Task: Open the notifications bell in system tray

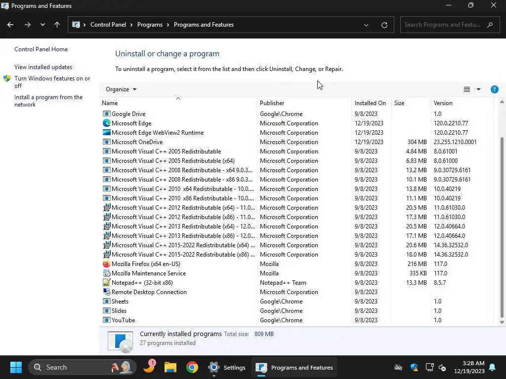Action: (493, 367)
